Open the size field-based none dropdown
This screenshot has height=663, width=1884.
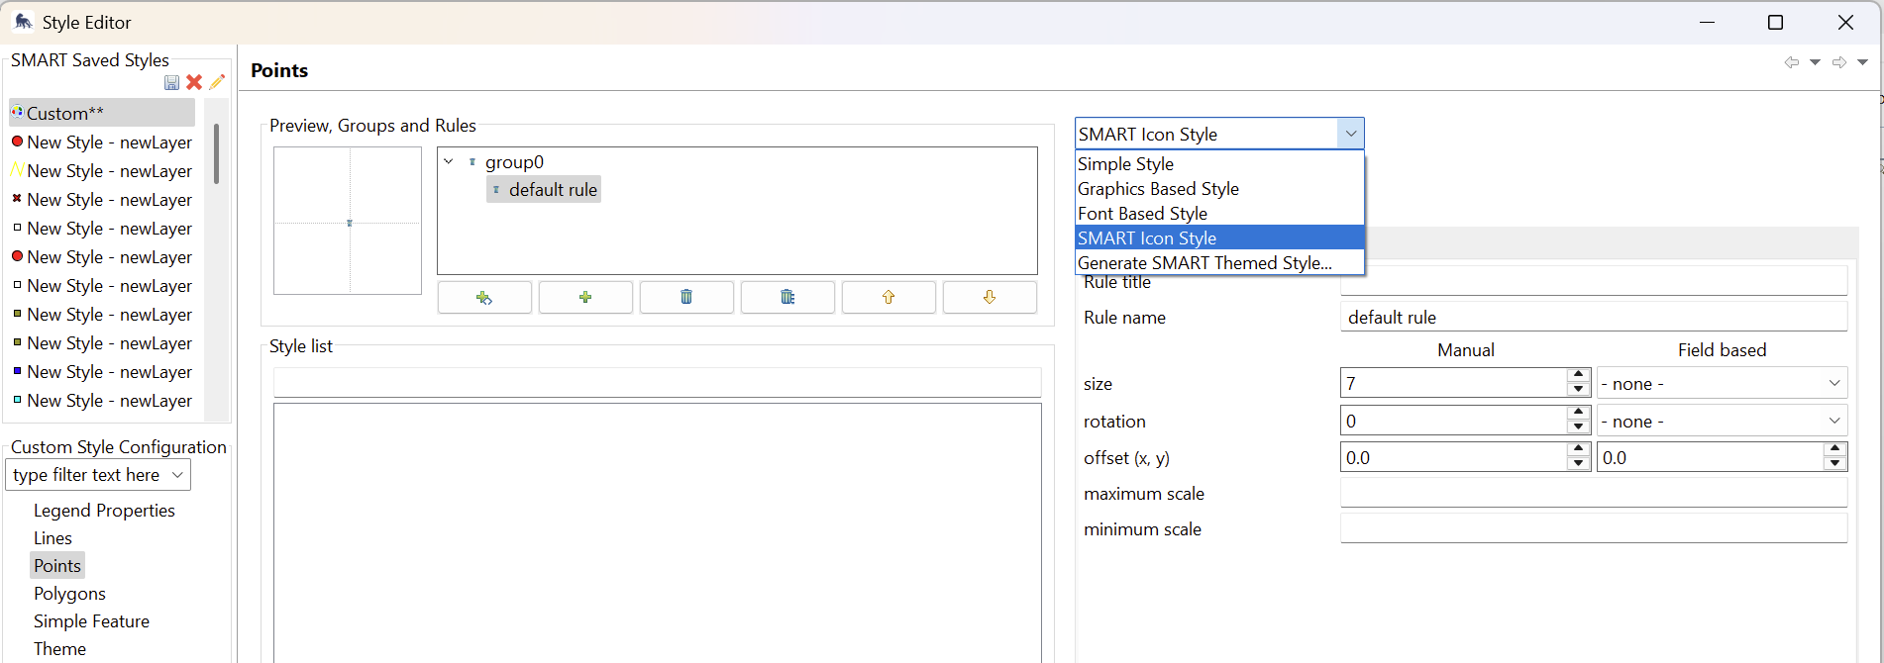(1722, 384)
